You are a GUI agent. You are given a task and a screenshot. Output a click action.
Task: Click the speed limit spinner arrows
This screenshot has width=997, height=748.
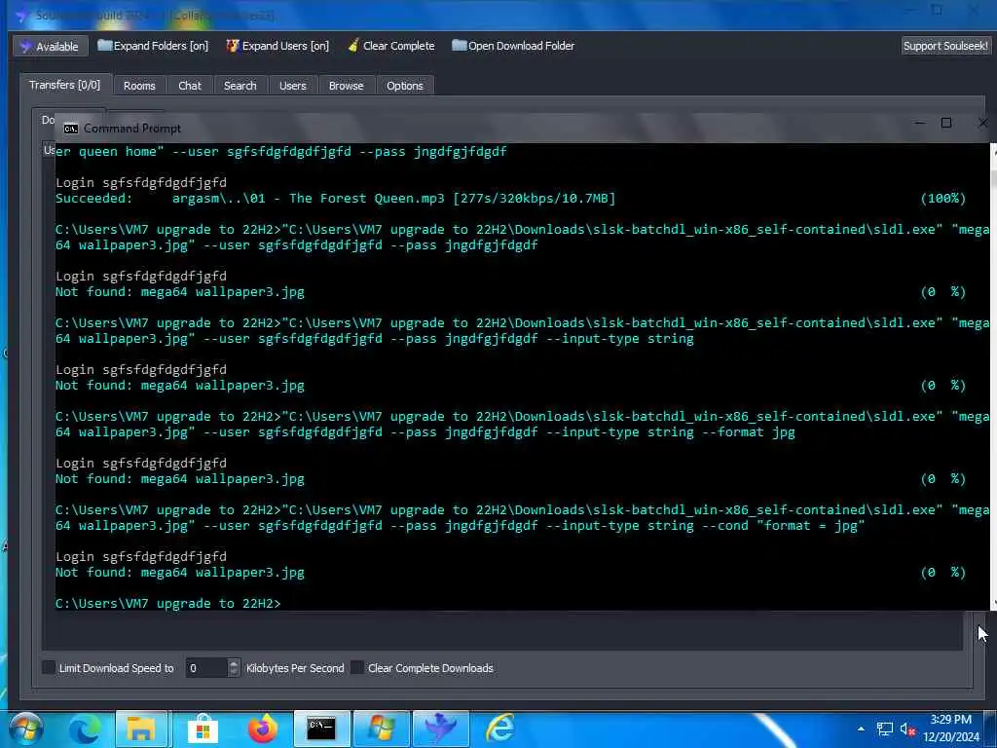pos(234,668)
